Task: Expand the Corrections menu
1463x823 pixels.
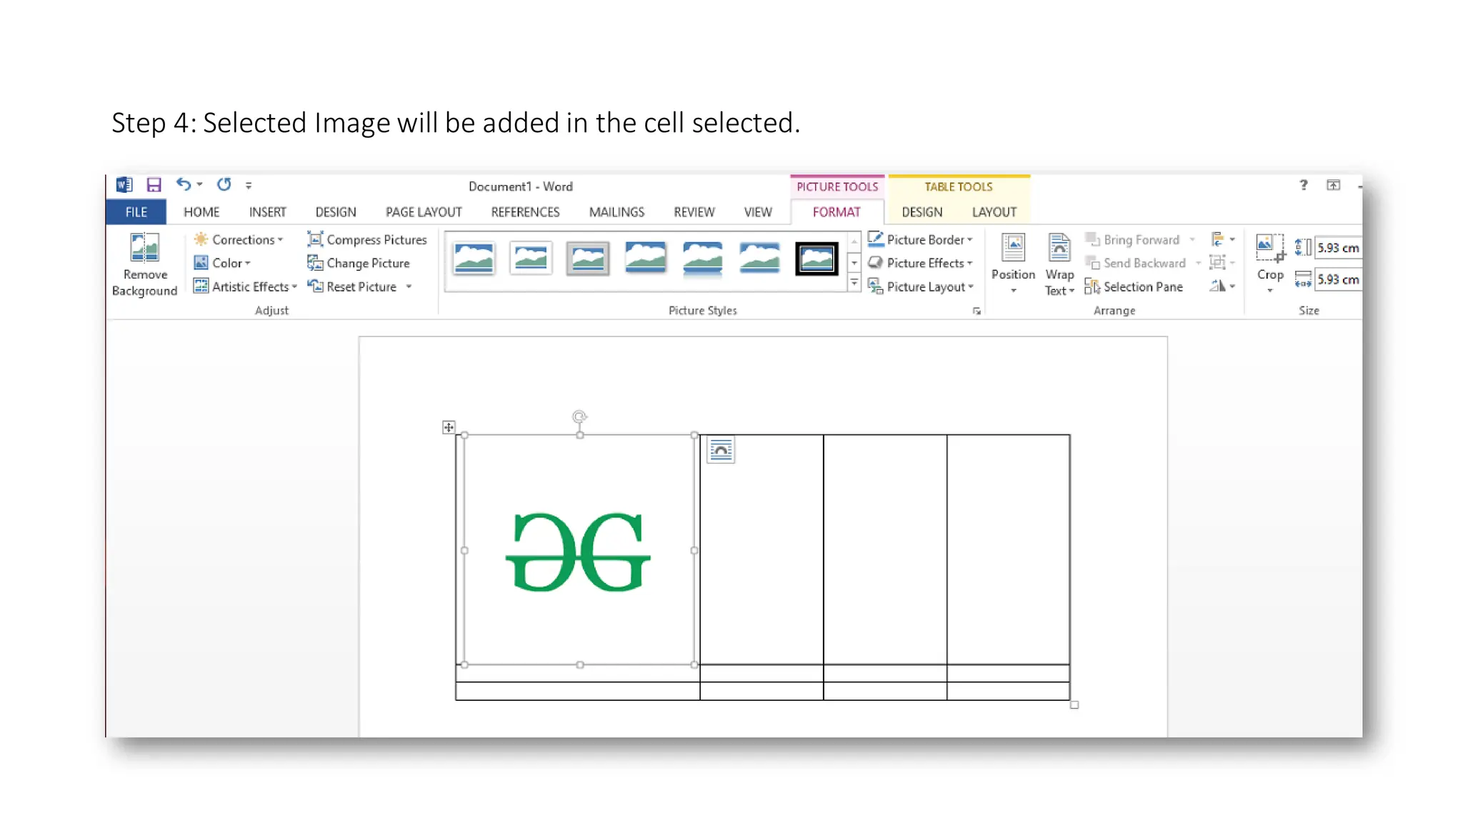Action: (x=239, y=239)
